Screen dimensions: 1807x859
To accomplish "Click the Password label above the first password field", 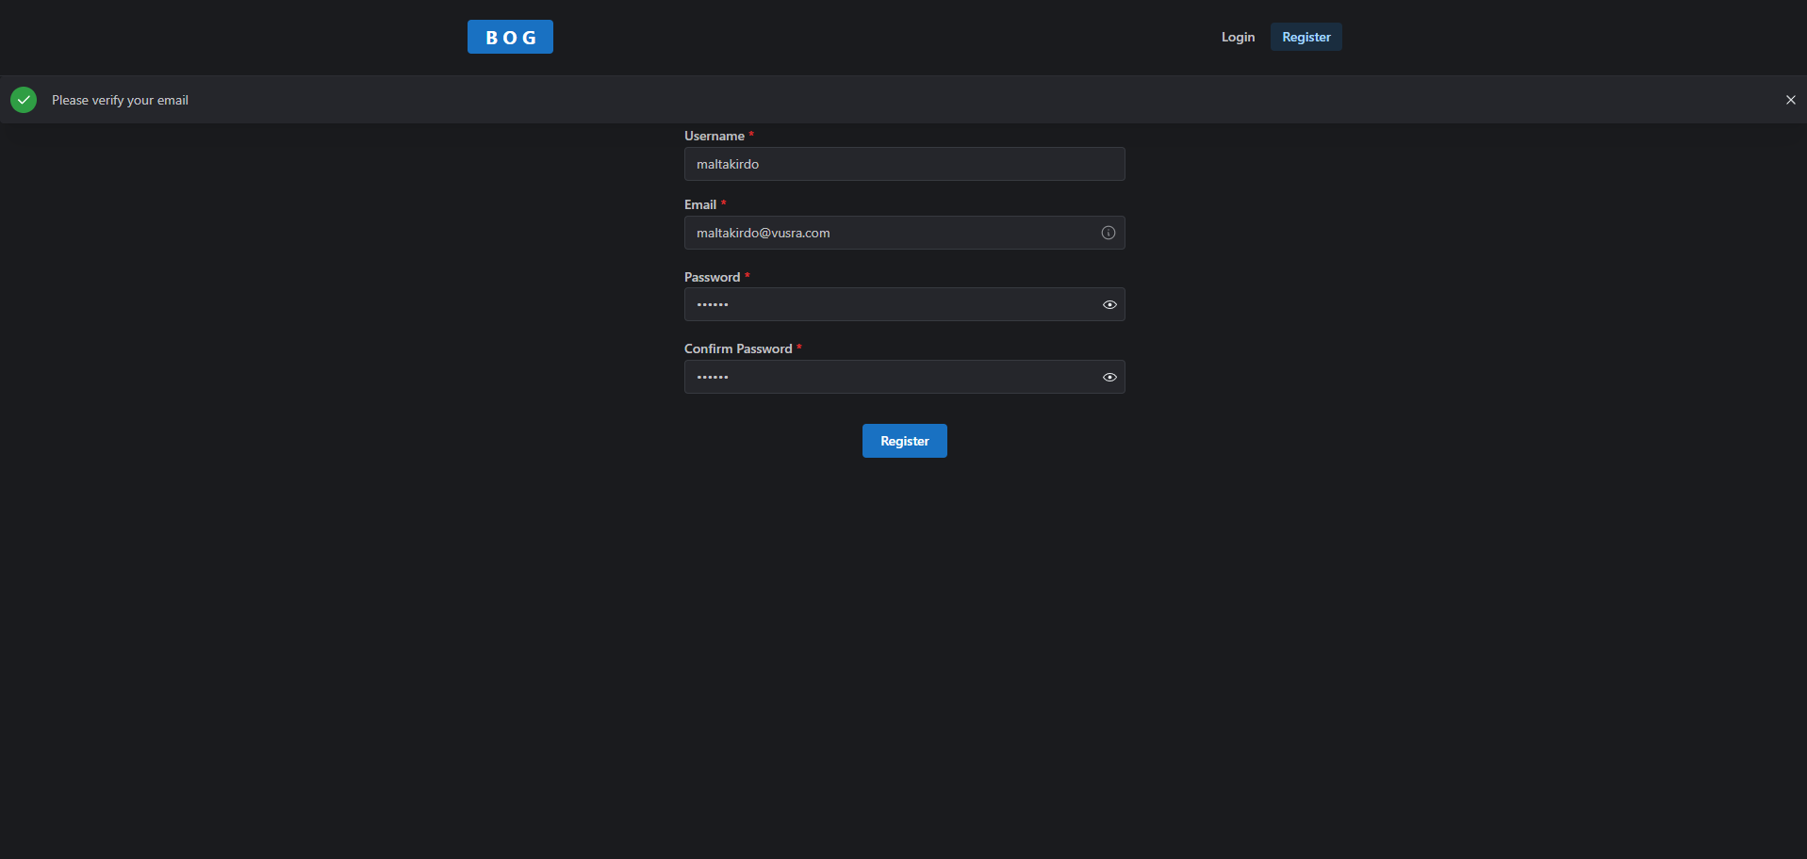I will (x=712, y=277).
